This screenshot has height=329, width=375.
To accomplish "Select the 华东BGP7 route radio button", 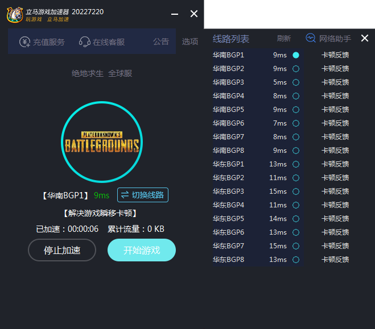I will click(x=296, y=246).
